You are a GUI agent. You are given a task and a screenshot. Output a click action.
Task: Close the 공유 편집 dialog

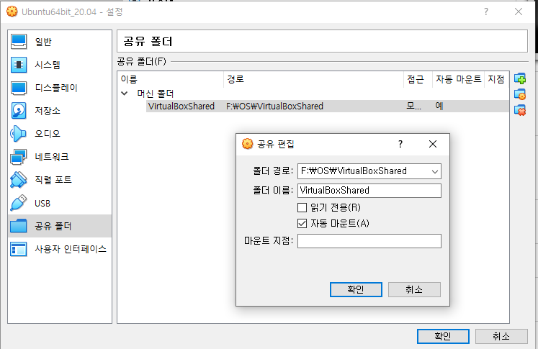[433, 144]
